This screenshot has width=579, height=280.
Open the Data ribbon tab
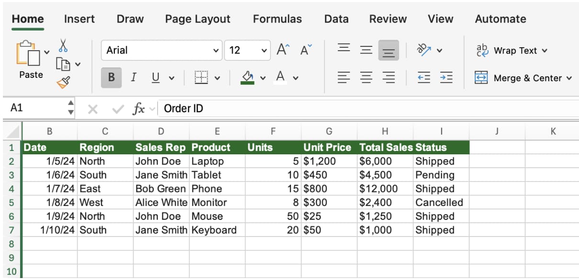pyautogui.click(x=335, y=19)
